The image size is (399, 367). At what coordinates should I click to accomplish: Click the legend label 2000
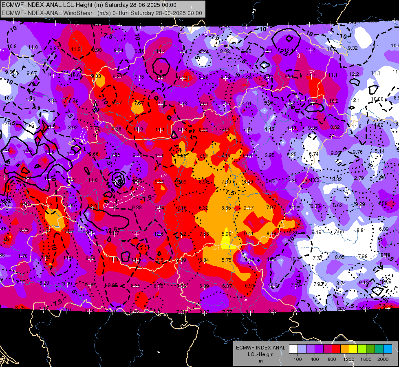(383, 359)
